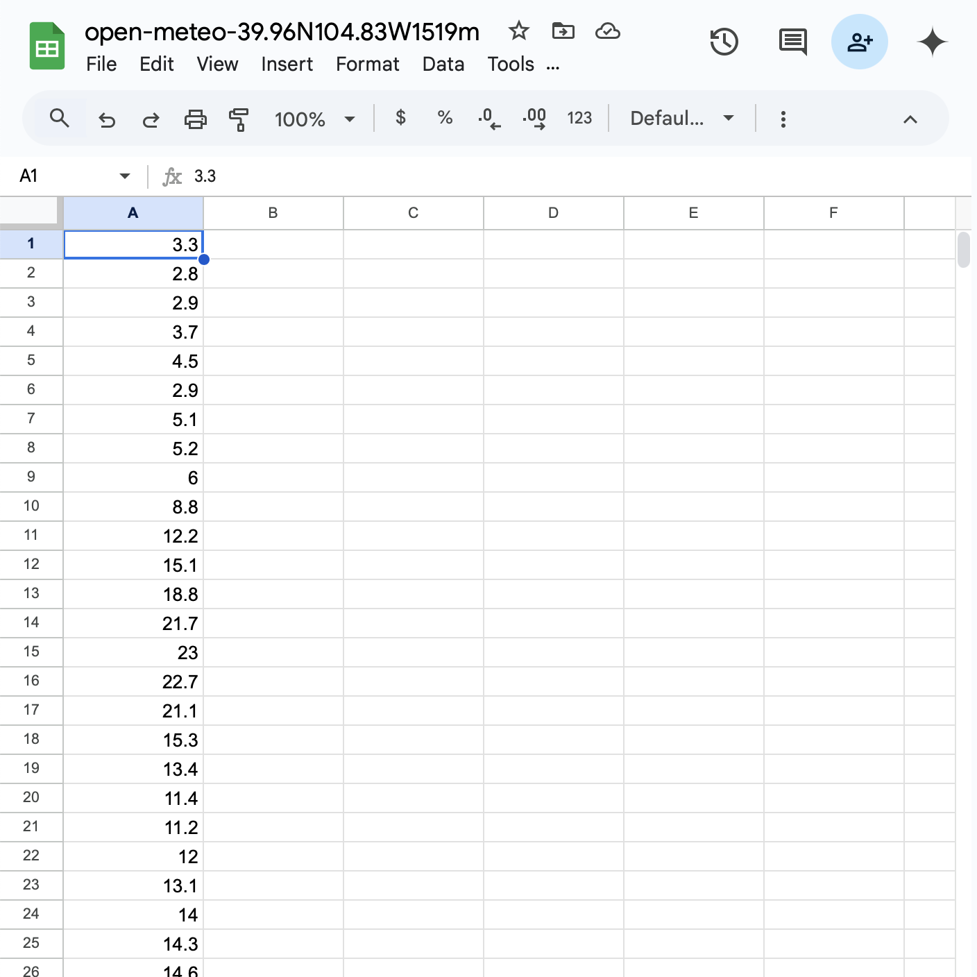Select row 20 header

tap(31, 797)
